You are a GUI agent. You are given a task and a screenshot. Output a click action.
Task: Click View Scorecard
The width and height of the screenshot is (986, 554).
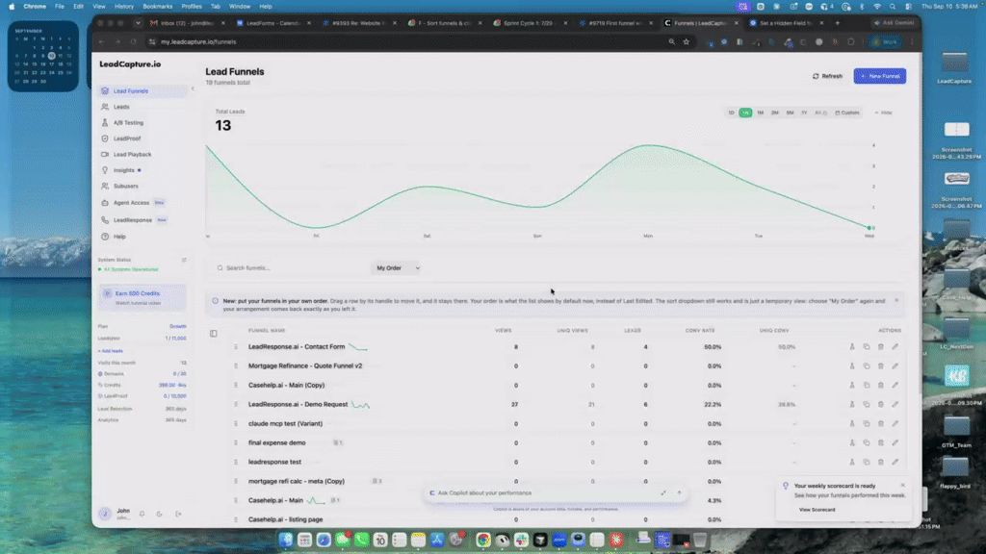[817, 510]
